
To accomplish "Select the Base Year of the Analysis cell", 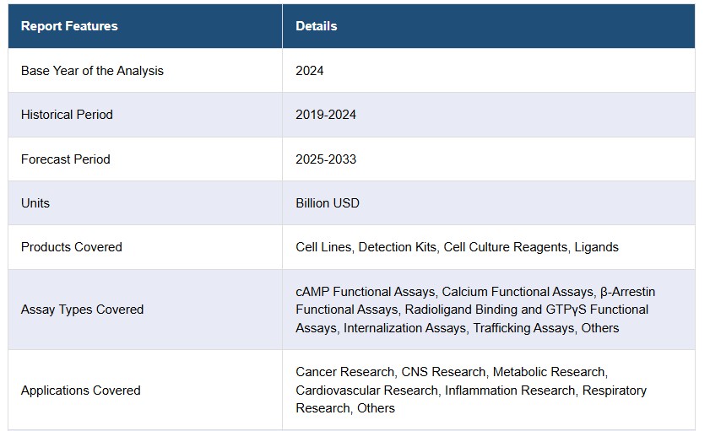I will click(92, 71).
